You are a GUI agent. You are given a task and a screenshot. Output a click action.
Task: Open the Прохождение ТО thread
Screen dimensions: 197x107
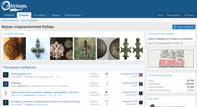click(x=21, y=74)
